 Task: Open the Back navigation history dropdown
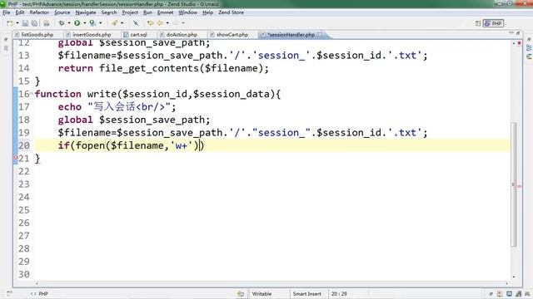[167, 23]
